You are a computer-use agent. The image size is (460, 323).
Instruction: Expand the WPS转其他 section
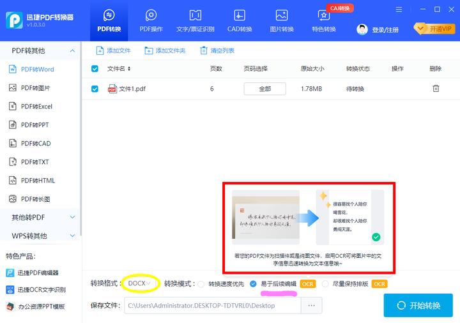coord(40,236)
